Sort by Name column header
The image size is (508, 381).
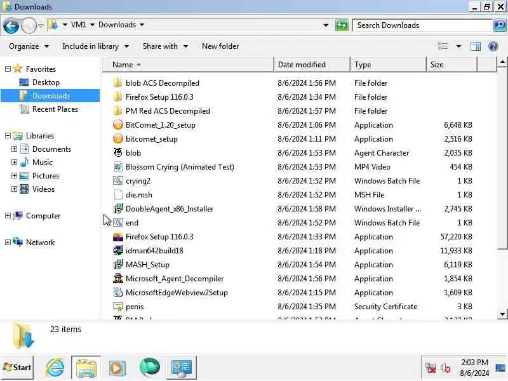189,65
